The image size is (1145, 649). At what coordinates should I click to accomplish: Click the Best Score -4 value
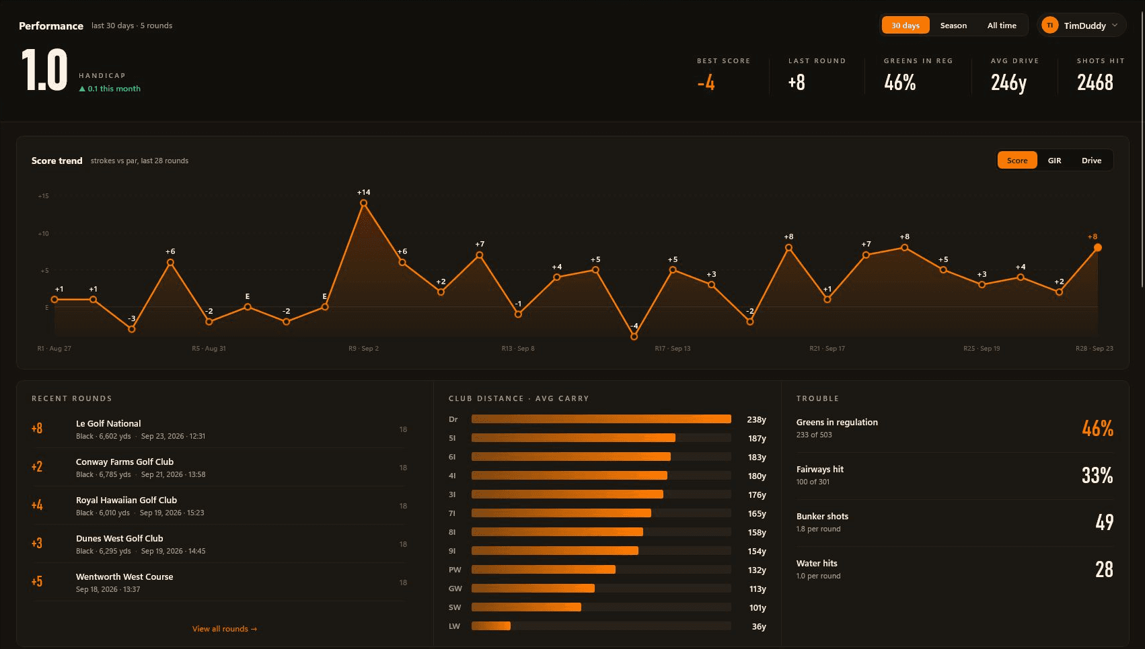706,83
